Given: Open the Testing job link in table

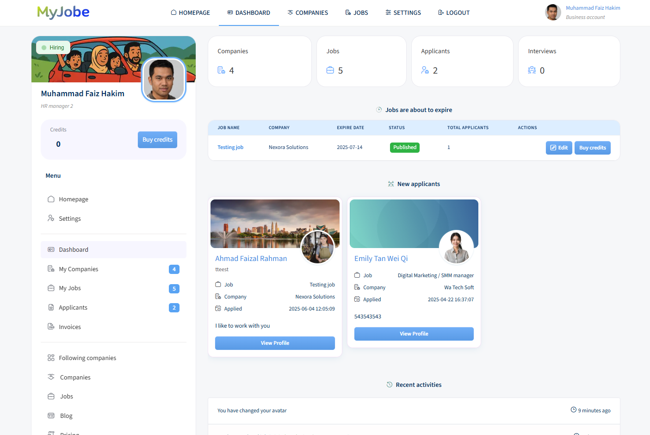Looking at the screenshot, I should pos(230,147).
